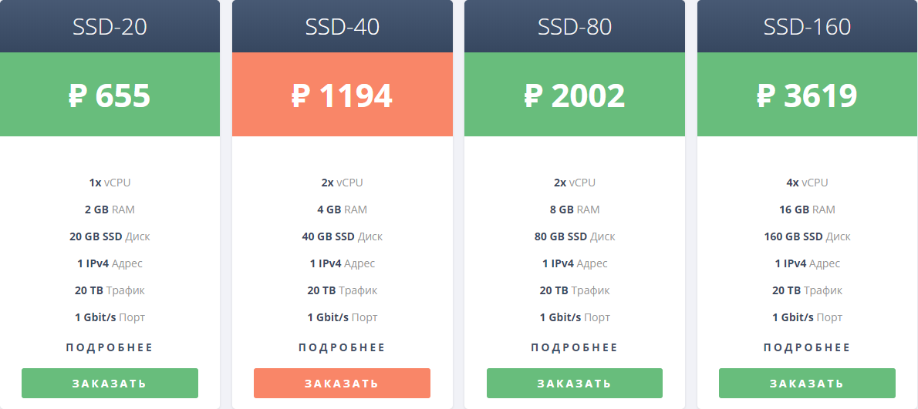Click 16 GB RAM in SSD-160 card
Screen dimensions: 918x409
[x=807, y=210]
